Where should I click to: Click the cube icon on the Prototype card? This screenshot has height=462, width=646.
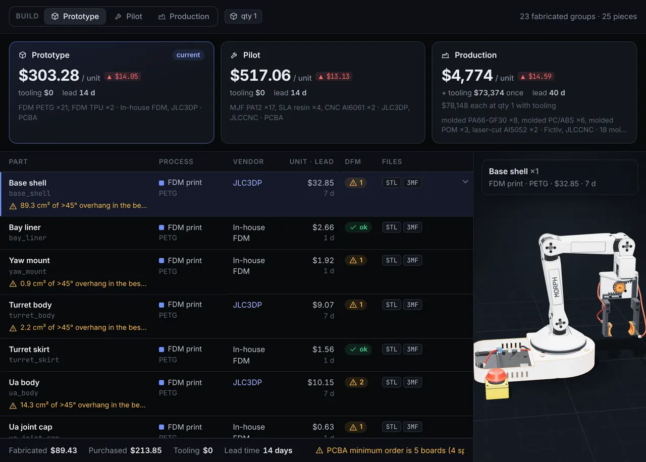click(23, 55)
